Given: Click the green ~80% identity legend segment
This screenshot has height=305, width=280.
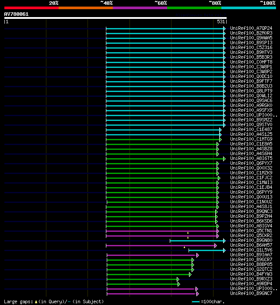Looking at the screenshot, I should pos(194,8).
